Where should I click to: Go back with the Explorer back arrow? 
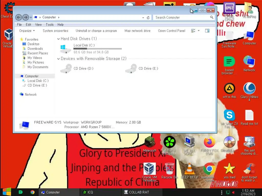tap(18, 17)
